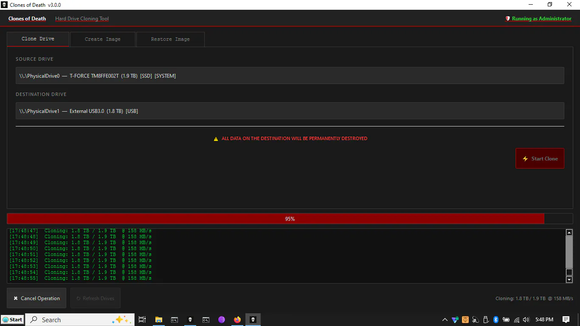Click the log line stamped 17:48:51
The width and height of the screenshot is (580, 326).
tap(81, 255)
